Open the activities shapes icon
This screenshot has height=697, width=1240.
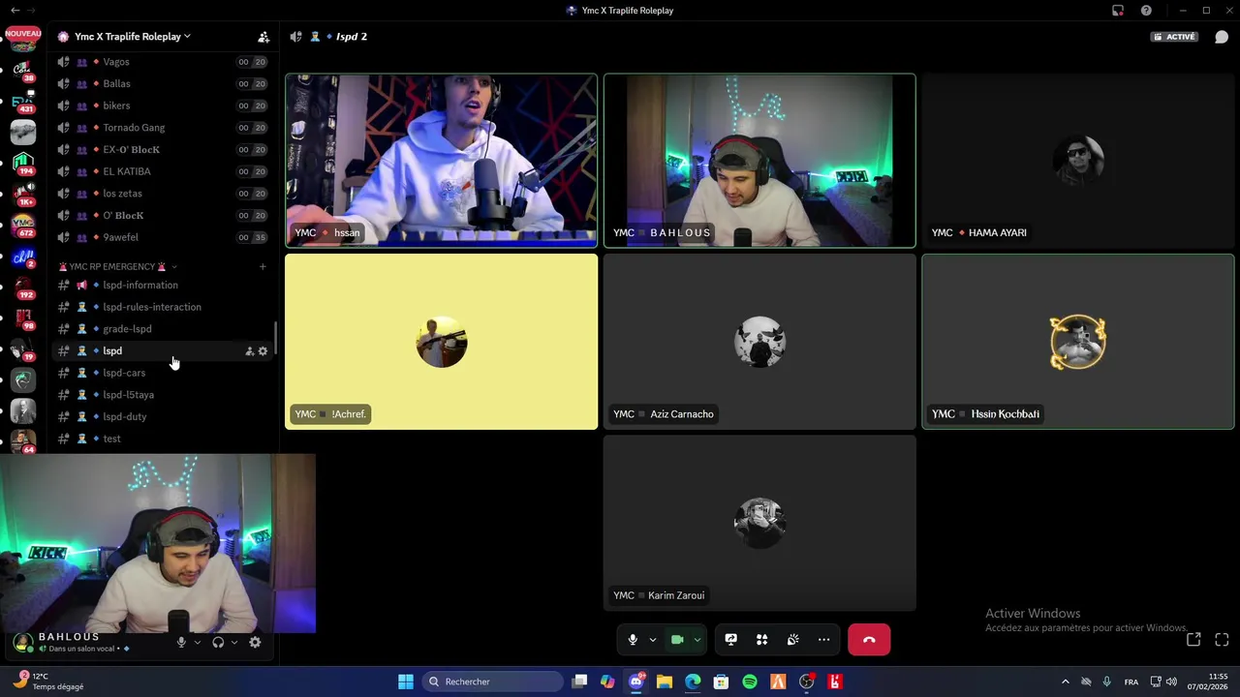coord(762,640)
